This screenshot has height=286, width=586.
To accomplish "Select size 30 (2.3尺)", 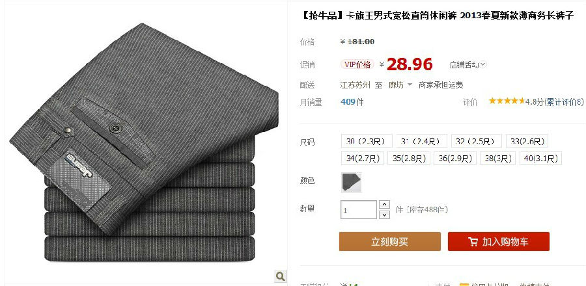I will [367, 141].
